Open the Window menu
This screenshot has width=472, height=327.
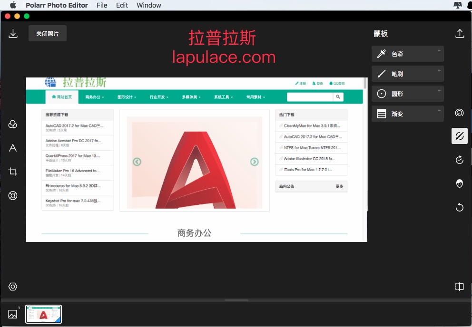pyautogui.click(x=149, y=5)
